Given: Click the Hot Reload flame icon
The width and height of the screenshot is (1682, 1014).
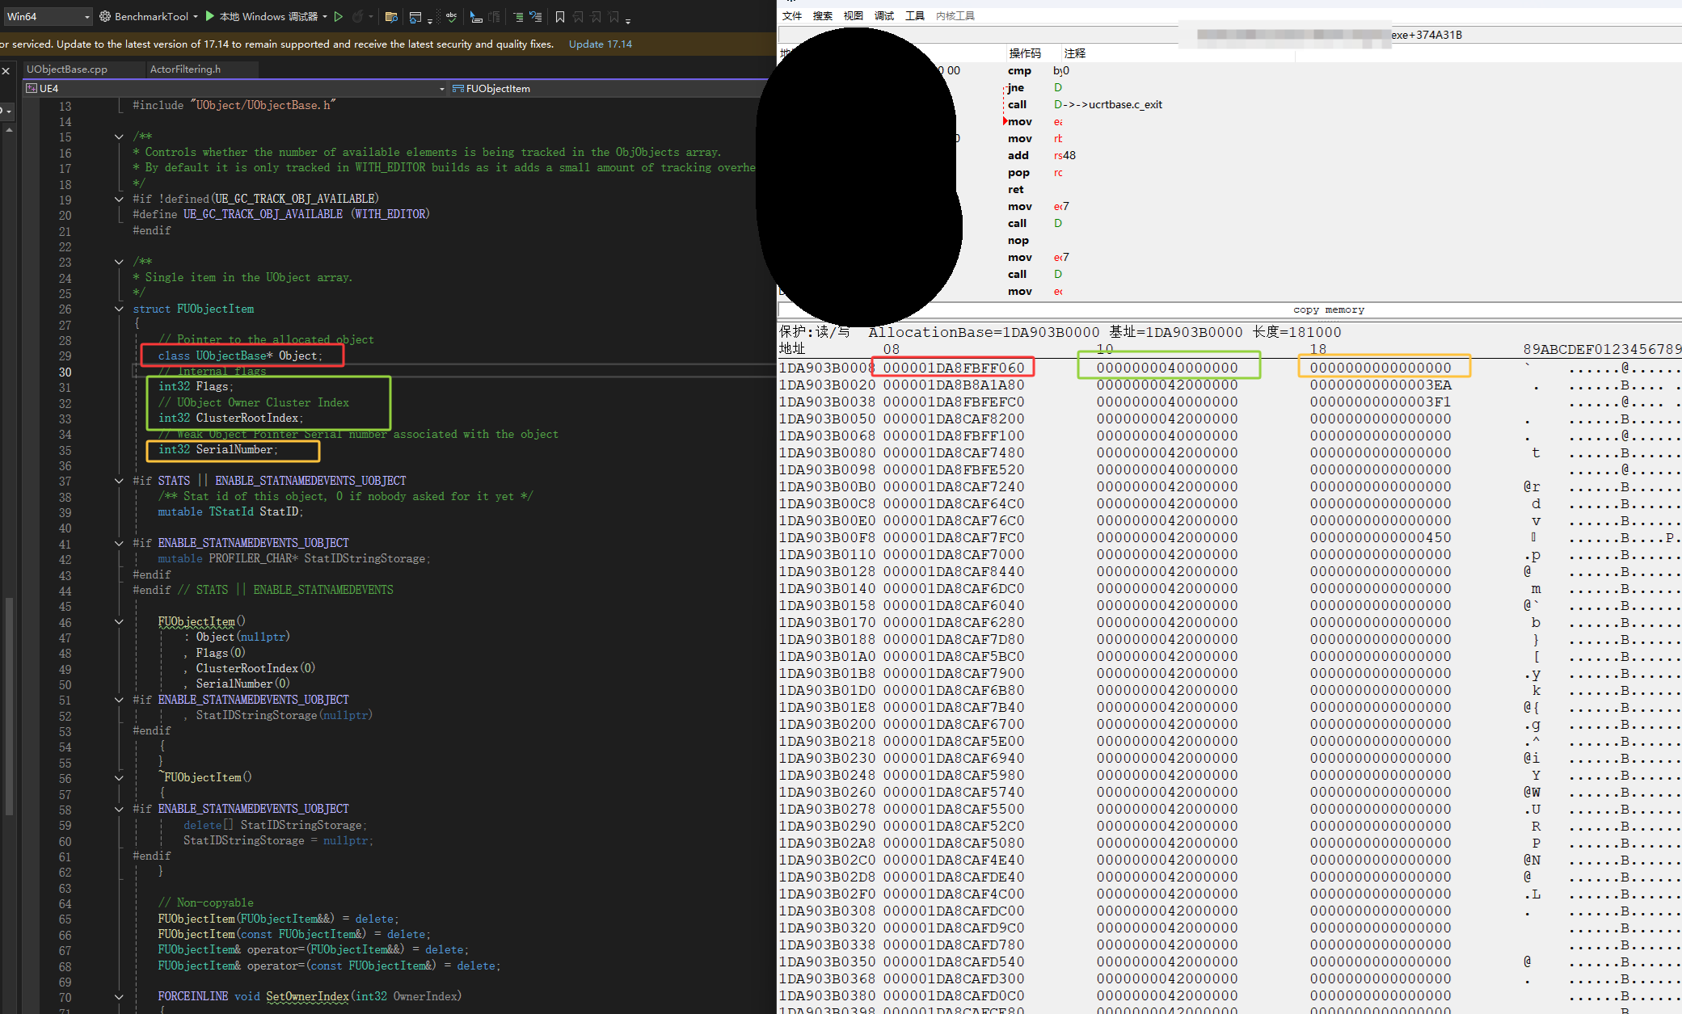Looking at the screenshot, I should pos(358,16).
